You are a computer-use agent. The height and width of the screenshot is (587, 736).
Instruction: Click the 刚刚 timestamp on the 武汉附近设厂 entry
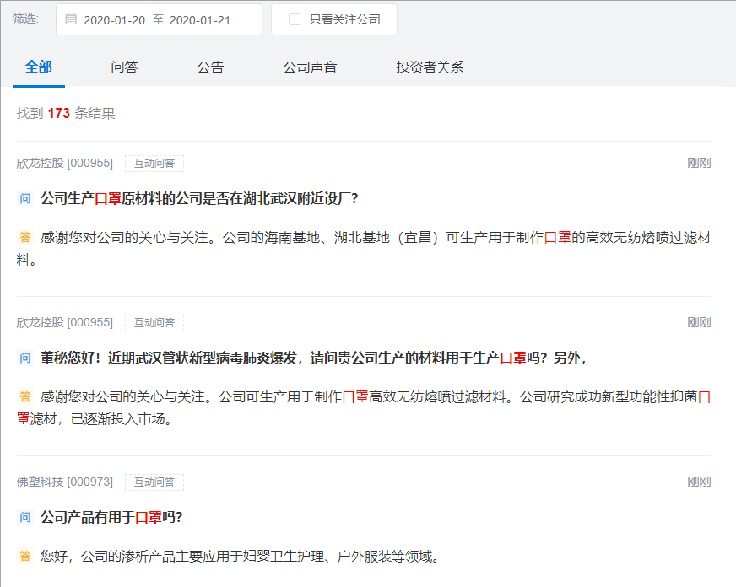[699, 163]
